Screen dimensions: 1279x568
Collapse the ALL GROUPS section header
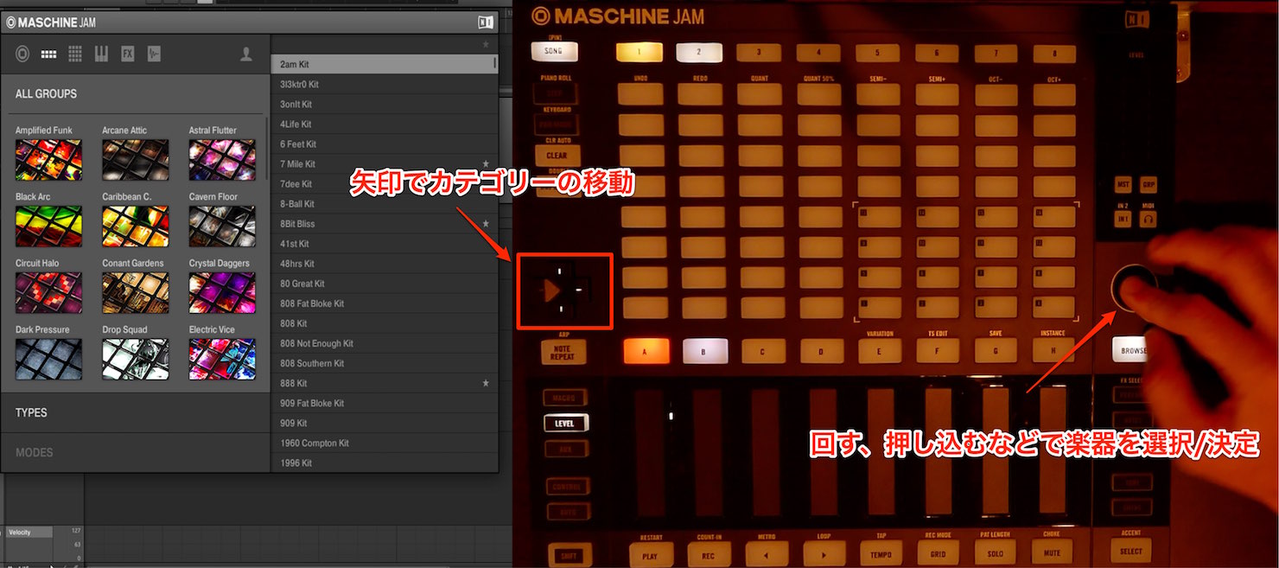[46, 93]
